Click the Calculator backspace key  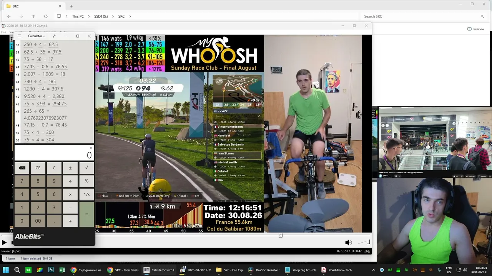(x=22, y=168)
